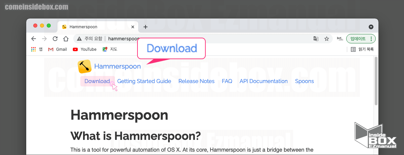Open the YouTube bookmark
Viewport: 404px width, 155px height.
tap(84, 49)
